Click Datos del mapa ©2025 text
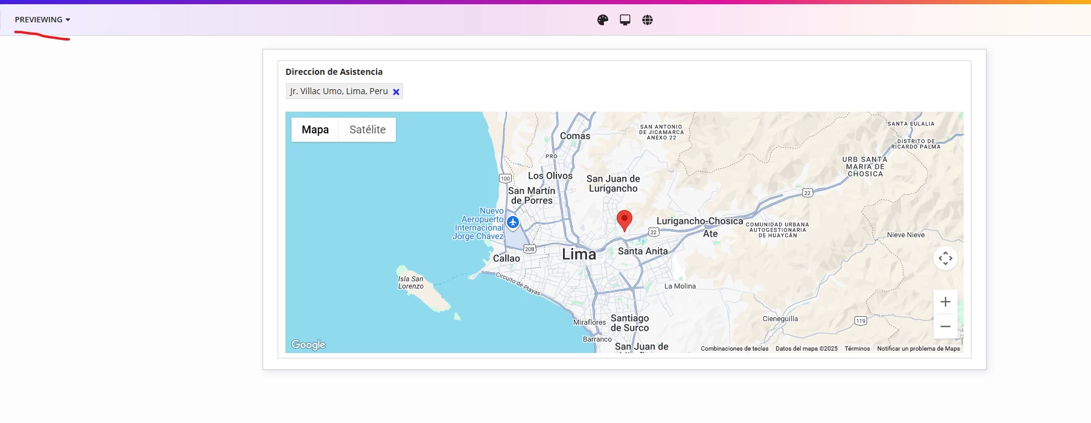The image size is (1091, 423). [x=807, y=349]
